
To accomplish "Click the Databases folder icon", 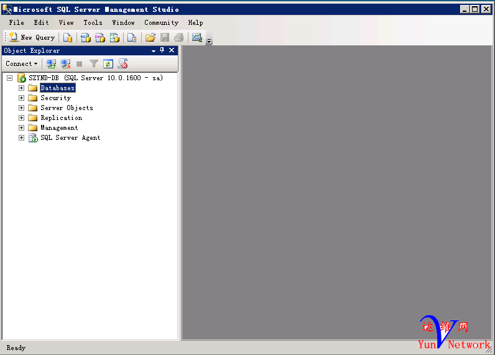I will 32,88.
